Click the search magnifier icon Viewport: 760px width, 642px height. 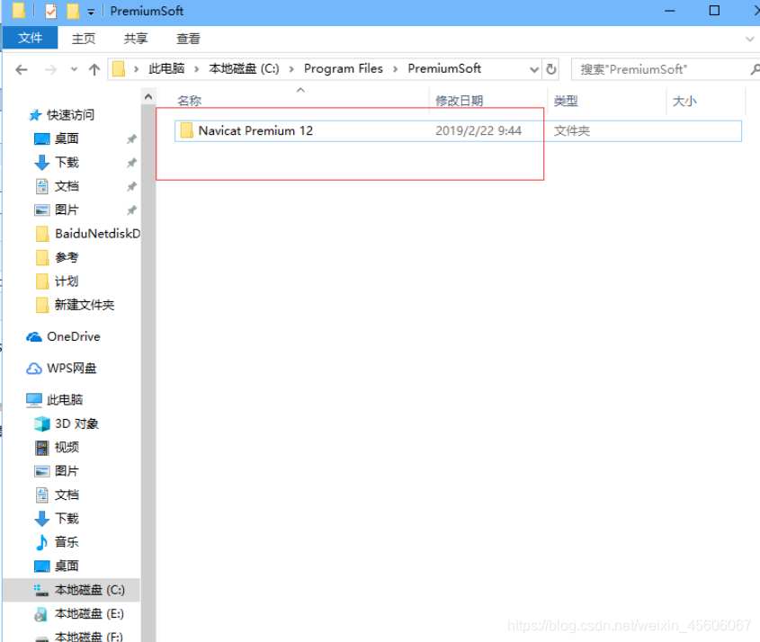coord(756,69)
